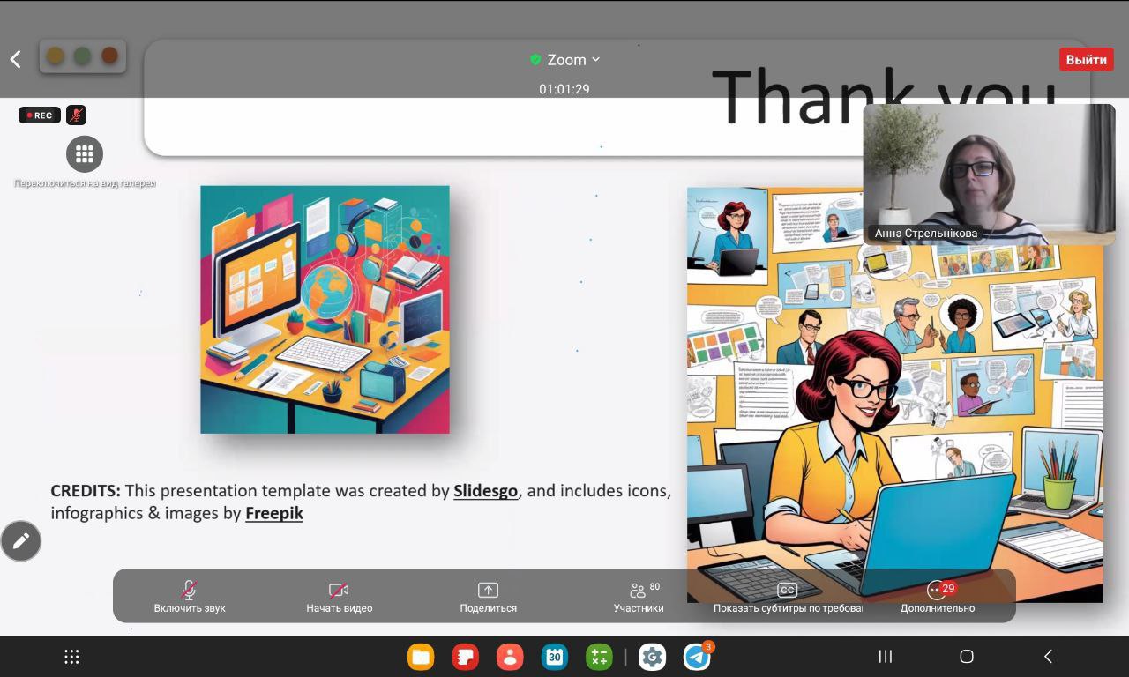
Task: Click the REC recording indicator
Action: (x=40, y=115)
